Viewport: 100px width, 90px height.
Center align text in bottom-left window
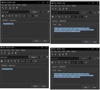pos(15,61)
